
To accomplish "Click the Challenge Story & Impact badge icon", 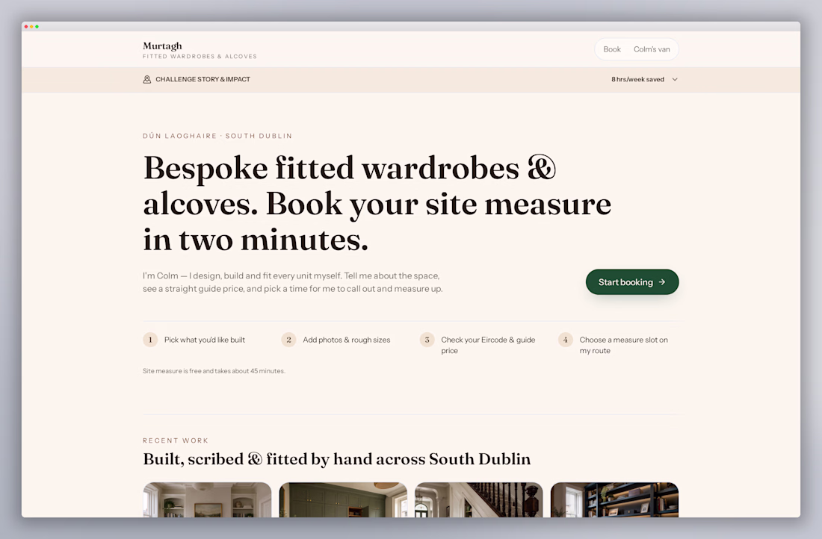I will 146,79.
